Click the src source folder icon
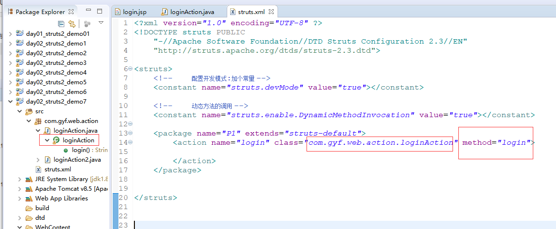Screen dimensions: 556x229 pos(29,111)
